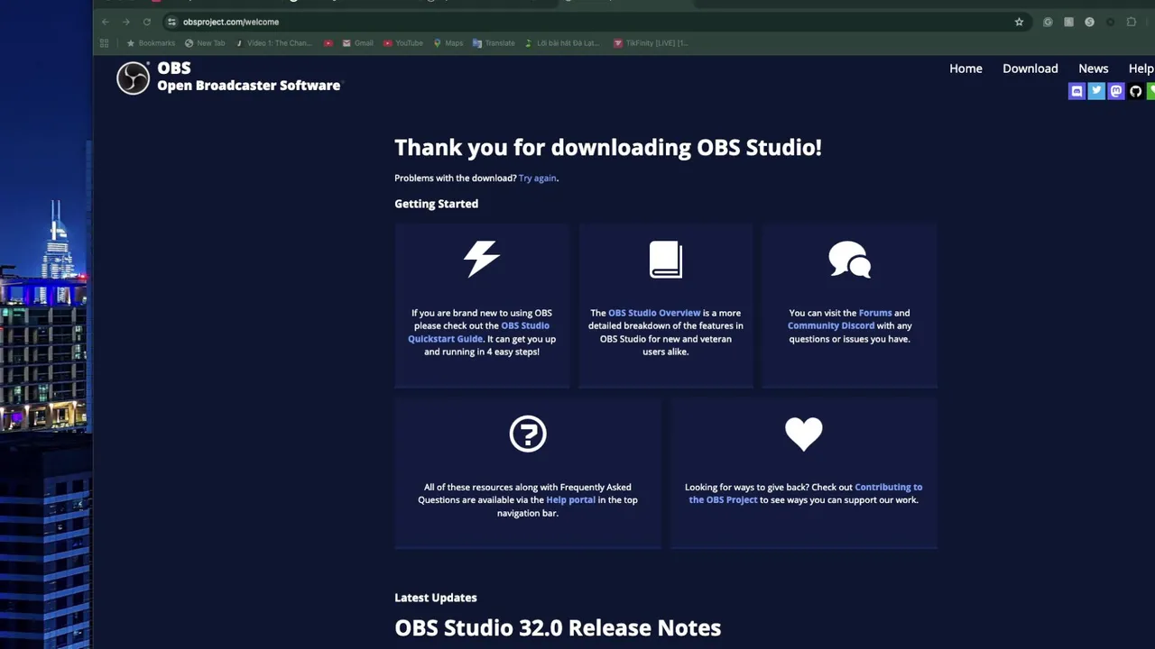
Task: Click the OBS logo icon
Action: click(x=133, y=78)
